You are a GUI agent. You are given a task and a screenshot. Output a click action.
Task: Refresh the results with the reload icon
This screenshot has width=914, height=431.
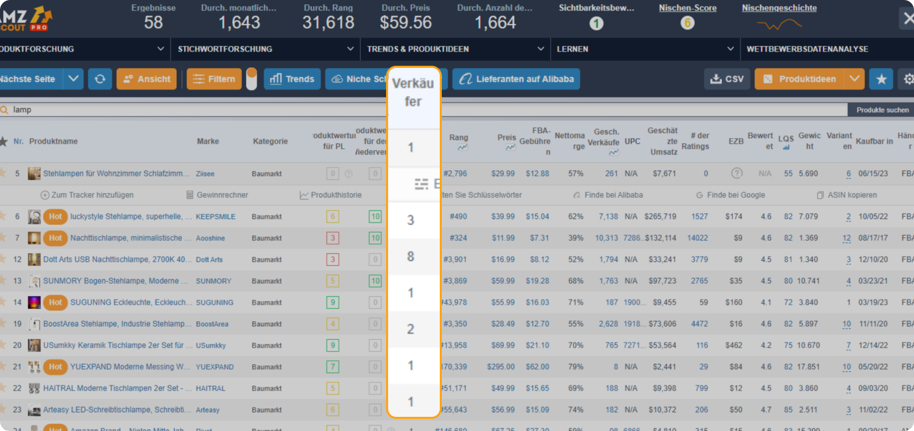100,79
